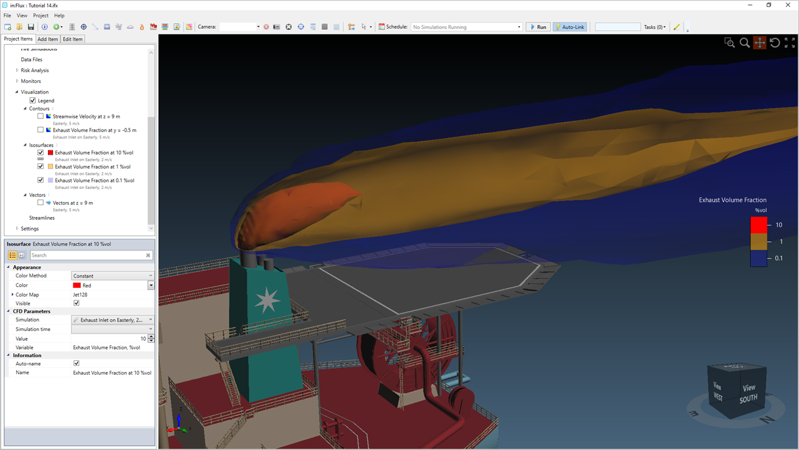Open the Tasks (0) button
Screen dimensions: 799x450
point(654,27)
